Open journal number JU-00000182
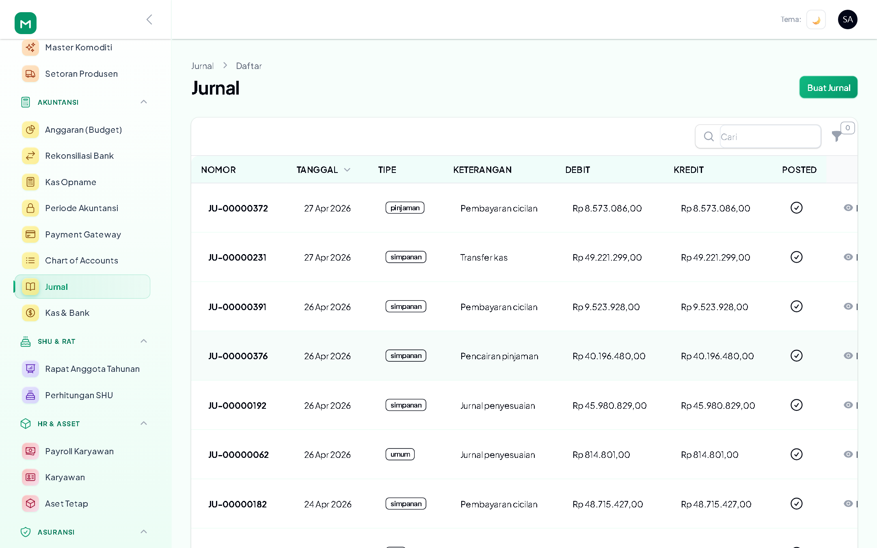 click(238, 504)
